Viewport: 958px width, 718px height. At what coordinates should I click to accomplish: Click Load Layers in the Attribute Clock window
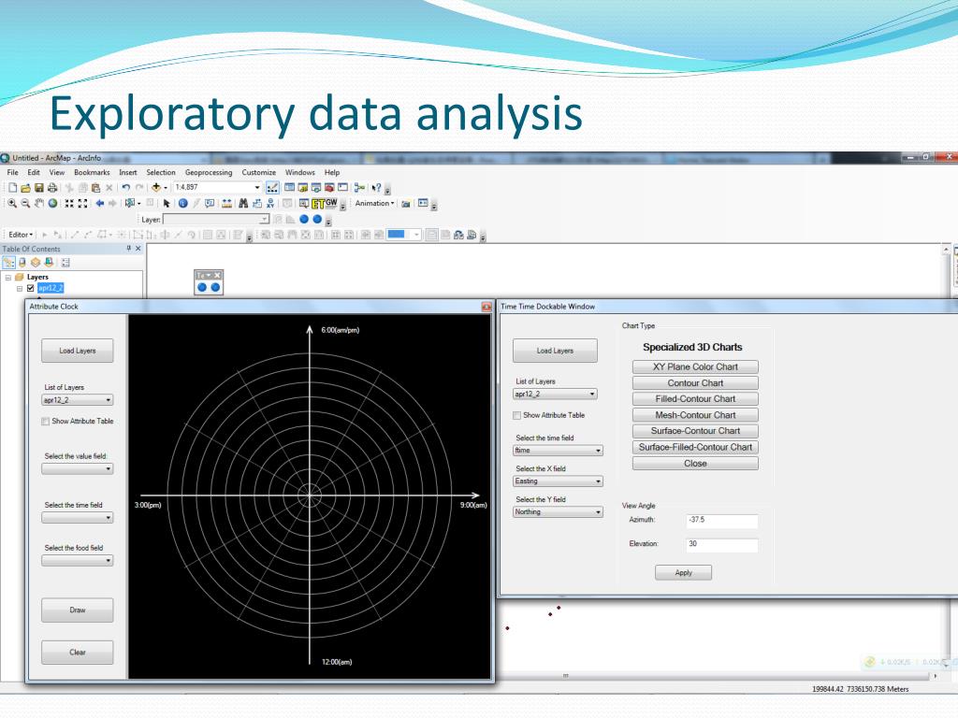tap(77, 352)
